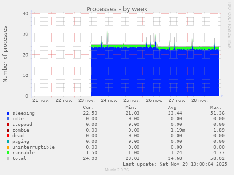Screen dimensions: 234x175
Task: Click the 'total' legend label
Action: (x=19, y=158)
